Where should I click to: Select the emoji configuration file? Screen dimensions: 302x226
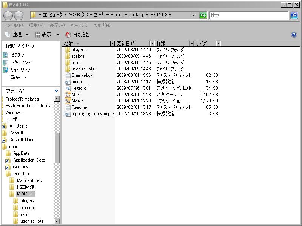[x=76, y=82]
